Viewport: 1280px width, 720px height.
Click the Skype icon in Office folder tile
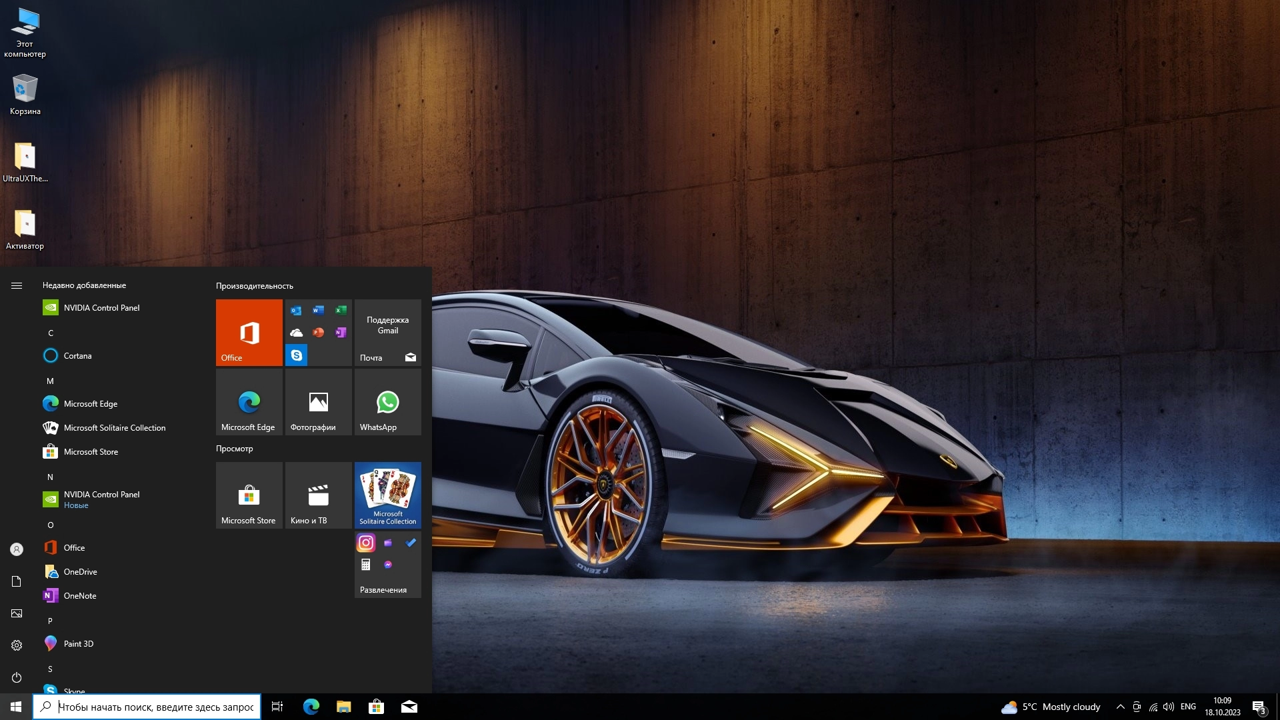(x=297, y=355)
